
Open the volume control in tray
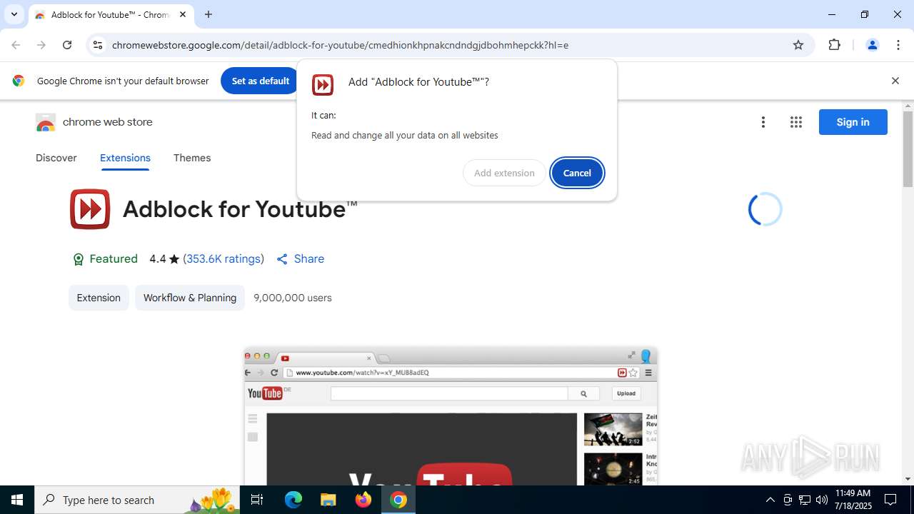click(x=822, y=500)
